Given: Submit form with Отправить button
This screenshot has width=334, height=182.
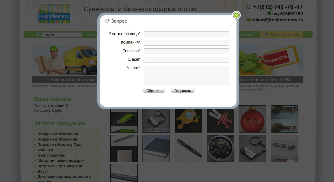Looking at the screenshot, I should coord(183,91).
